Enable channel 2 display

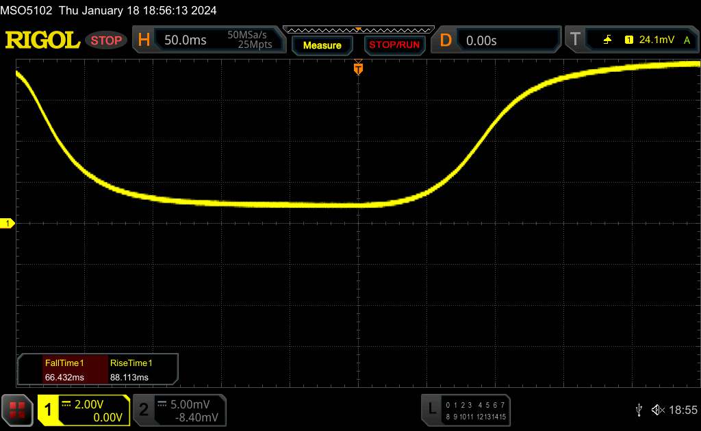point(144,410)
